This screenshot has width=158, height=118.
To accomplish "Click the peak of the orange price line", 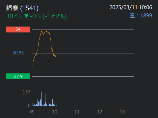I will [46, 30].
